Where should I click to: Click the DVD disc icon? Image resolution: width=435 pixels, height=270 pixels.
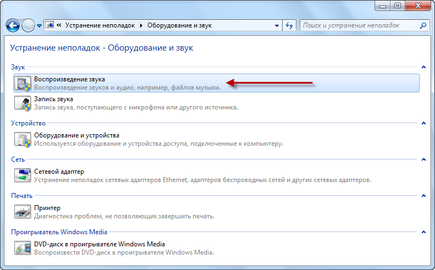pyautogui.click(x=22, y=248)
